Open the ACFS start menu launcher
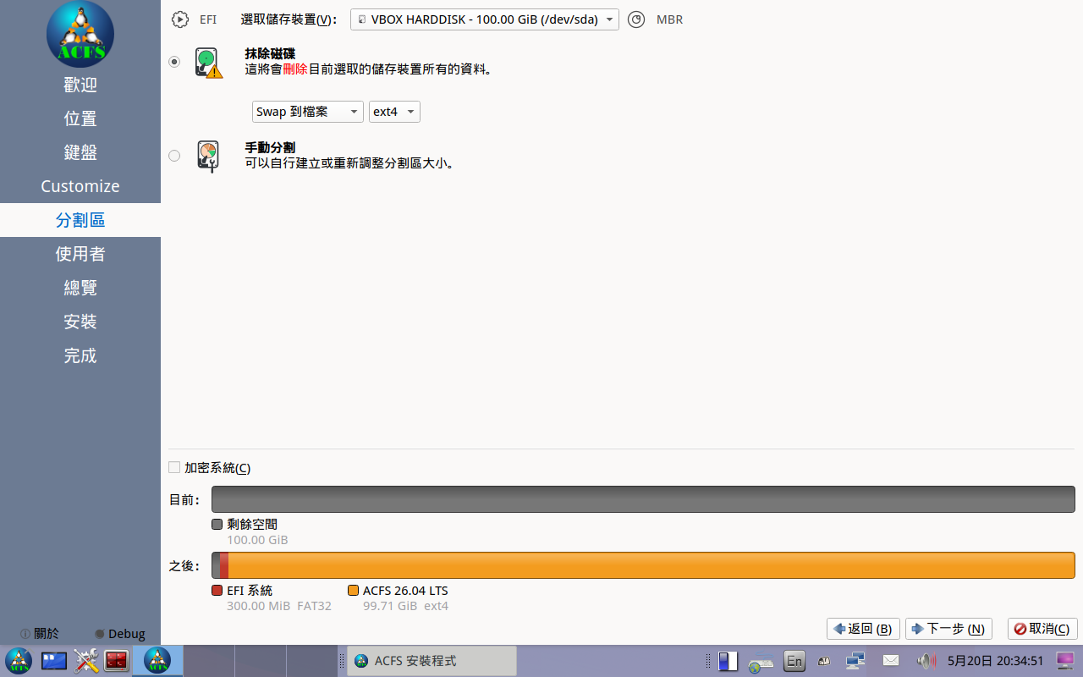The image size is (1083, 677). tap(18, 660)
